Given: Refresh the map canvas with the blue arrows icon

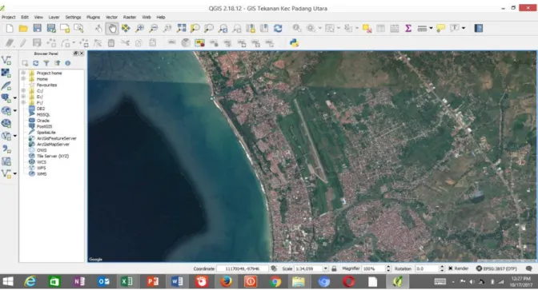Looking at the screenshot, I should pyautogui.click(x=278, y=29).
